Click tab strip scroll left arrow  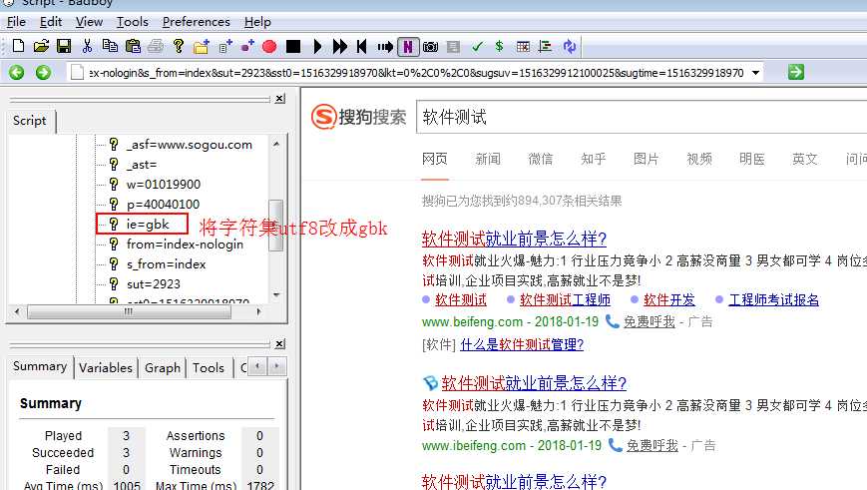tap(257, 365)
